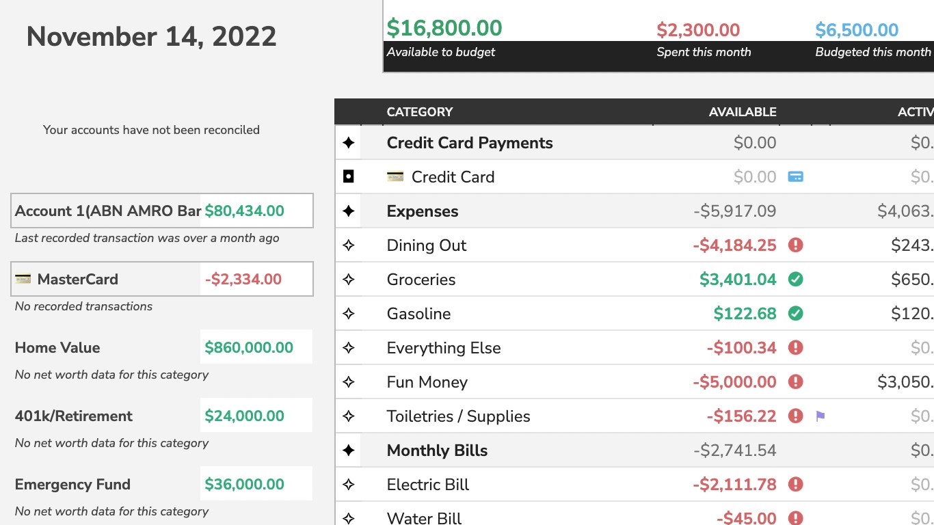Click the MasterCard card icon
Viewport: 934px width, 525px height.
click(23, 279)
